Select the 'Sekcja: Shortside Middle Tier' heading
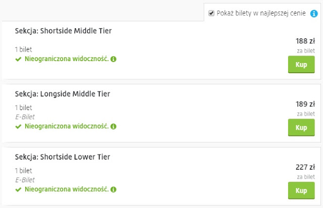The width and height of the screenshot is (323, 208). pyautogui.click(x=63, y=31)
